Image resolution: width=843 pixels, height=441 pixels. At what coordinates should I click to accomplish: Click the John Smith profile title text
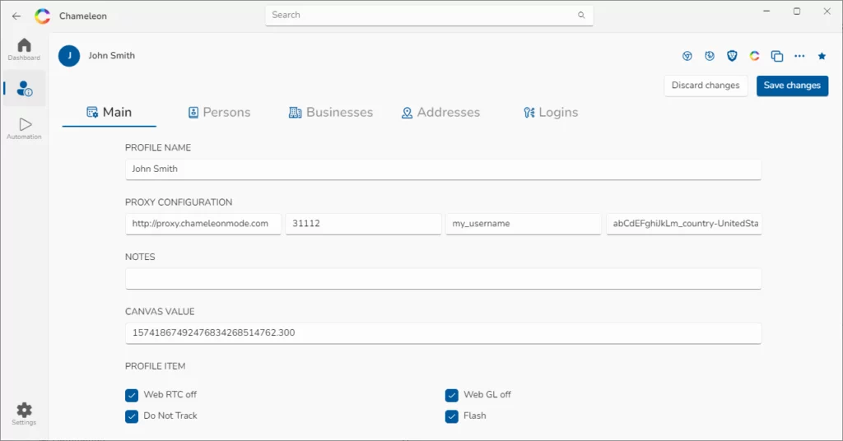[x=111, y=56]
